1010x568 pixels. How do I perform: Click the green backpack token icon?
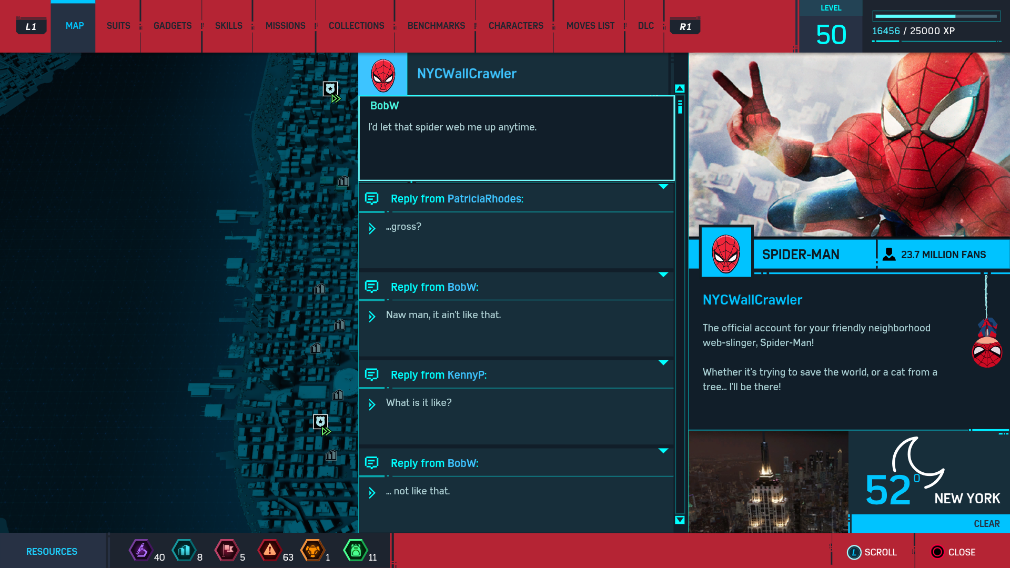point(355,551)
